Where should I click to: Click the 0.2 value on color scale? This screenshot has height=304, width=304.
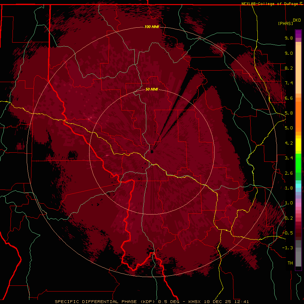tap(289, 218)
